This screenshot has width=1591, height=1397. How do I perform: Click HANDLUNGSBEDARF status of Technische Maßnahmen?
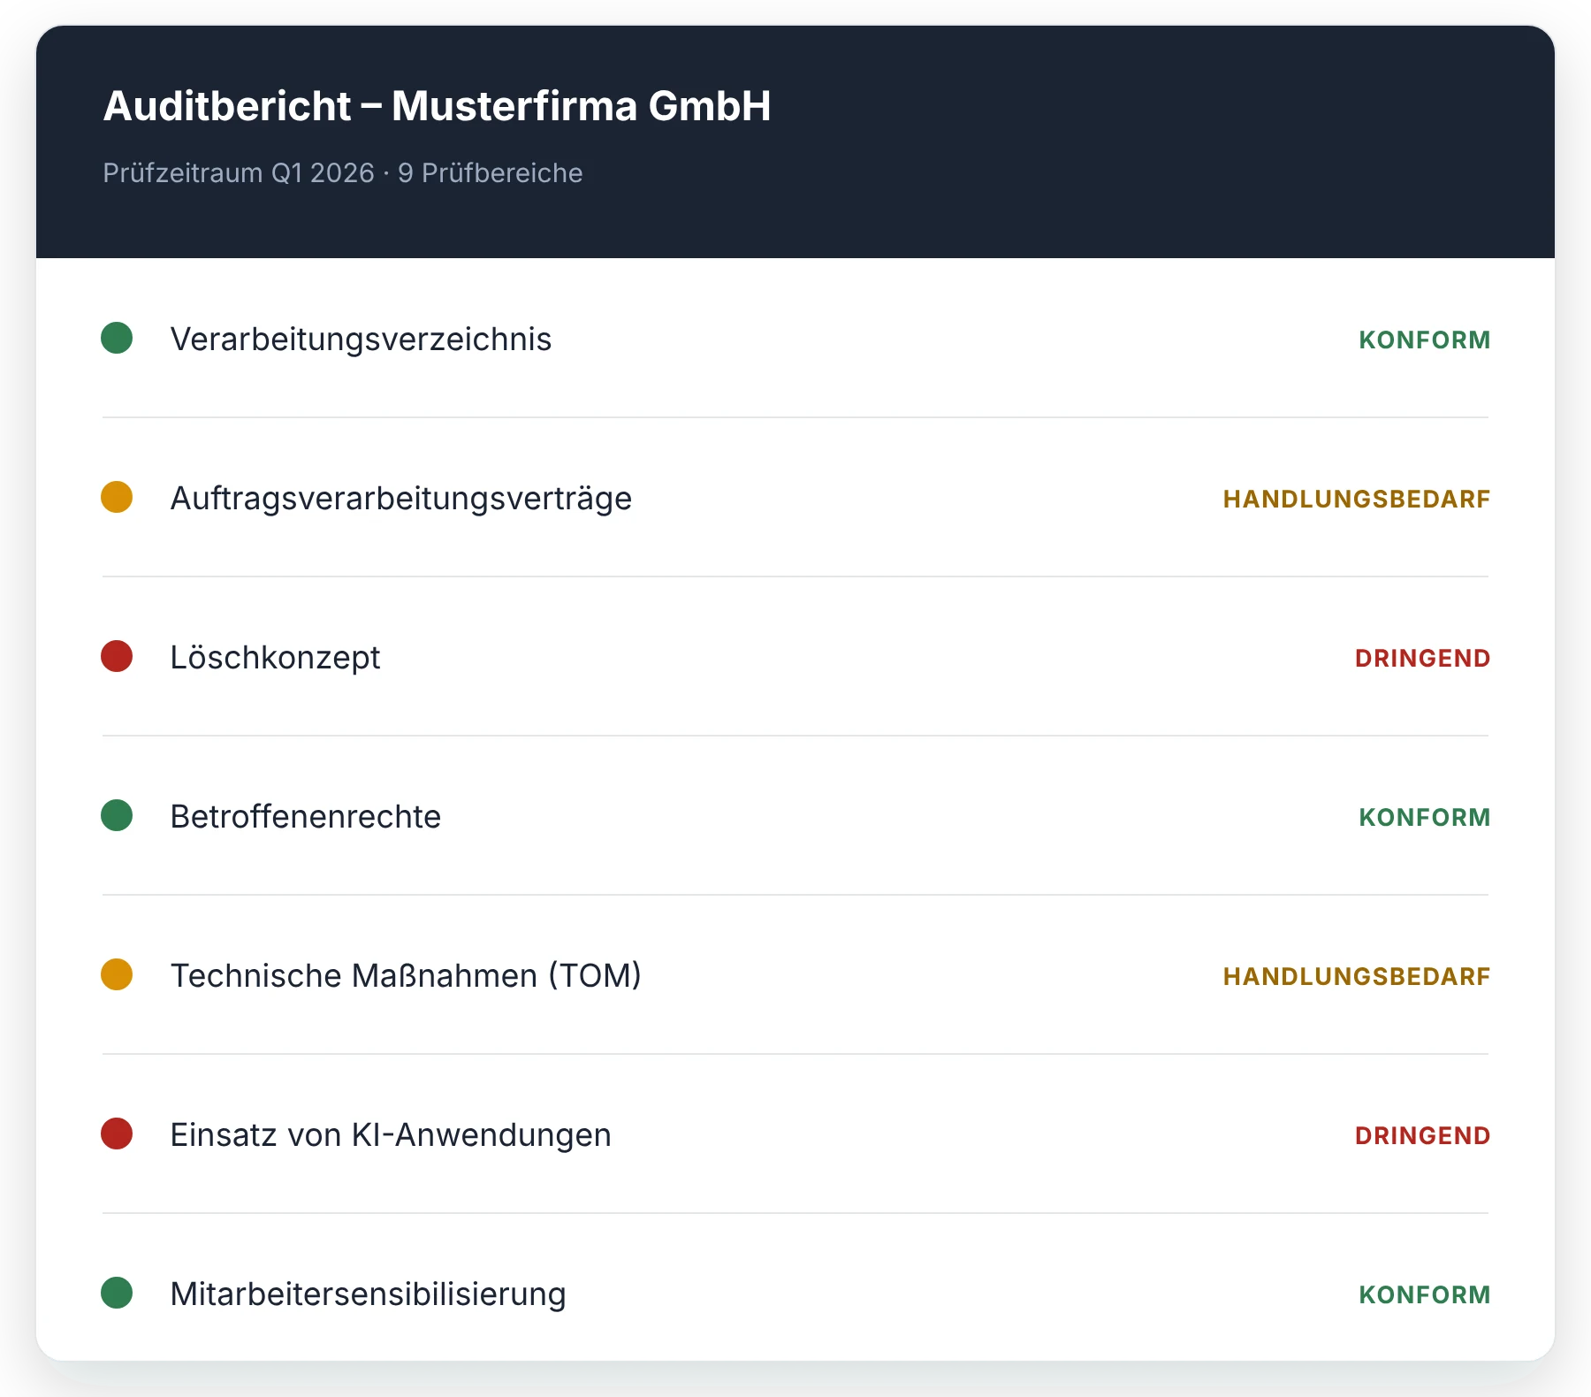click(x=1357, y=976)
